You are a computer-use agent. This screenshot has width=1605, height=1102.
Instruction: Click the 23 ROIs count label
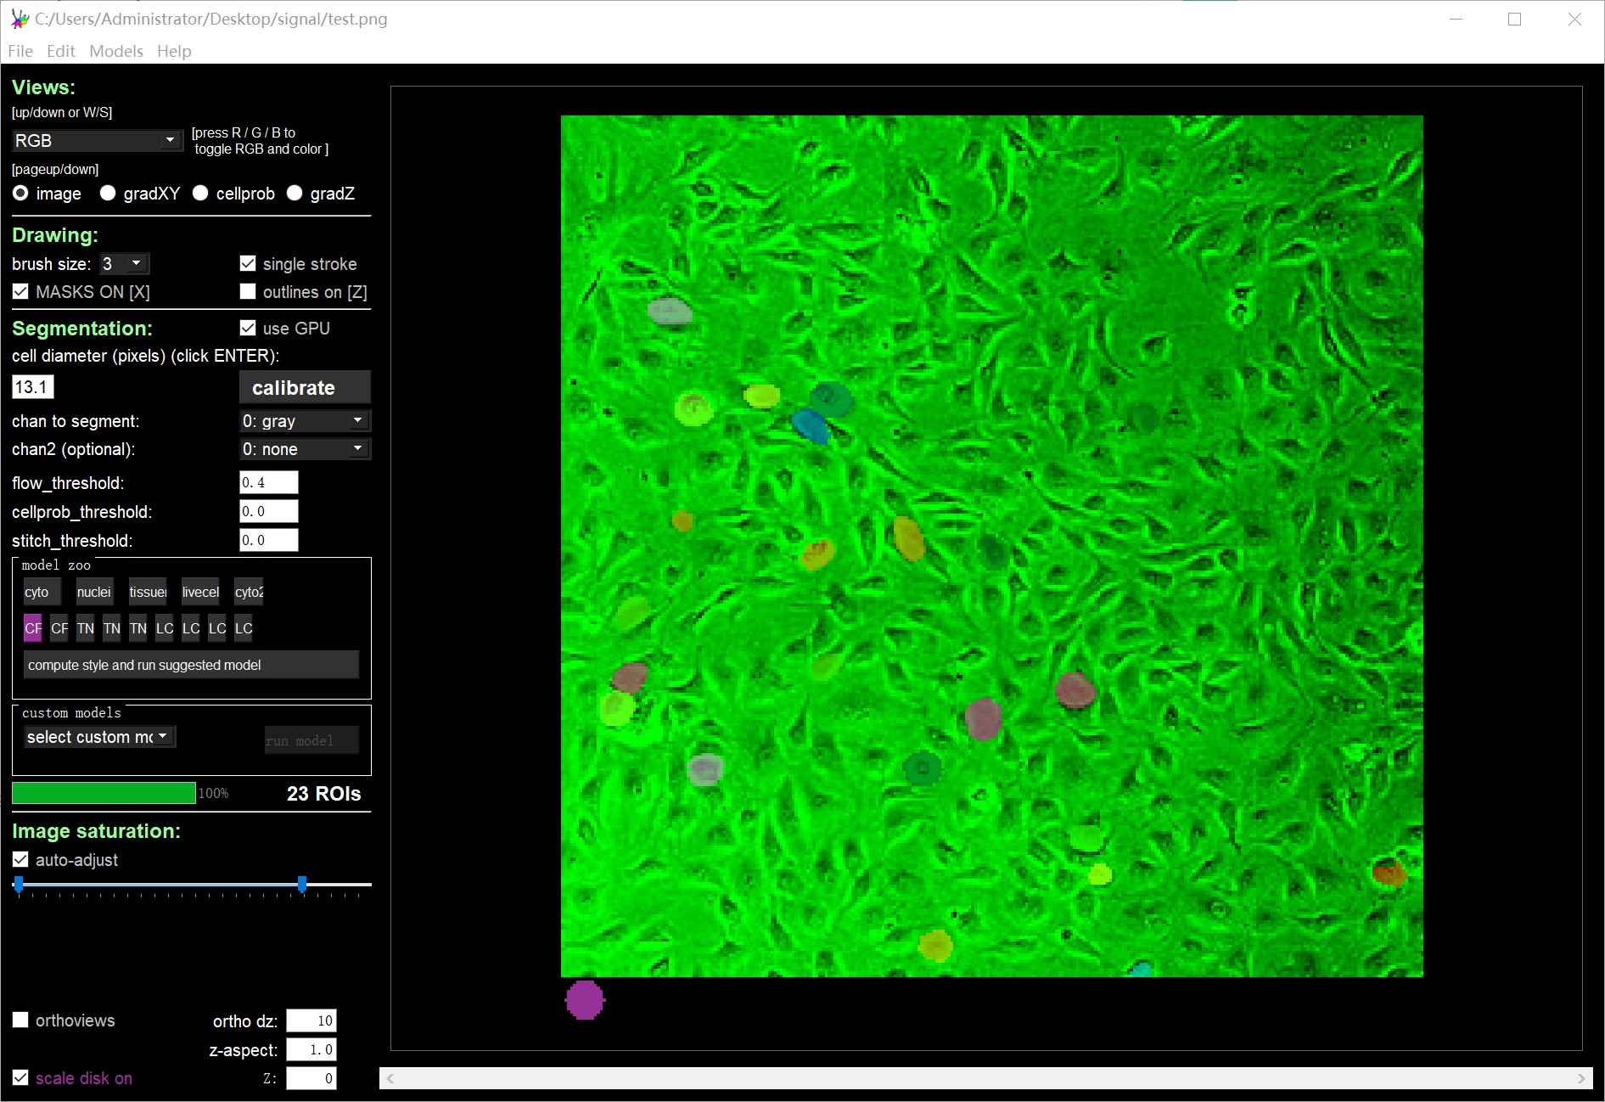point(323,794)
